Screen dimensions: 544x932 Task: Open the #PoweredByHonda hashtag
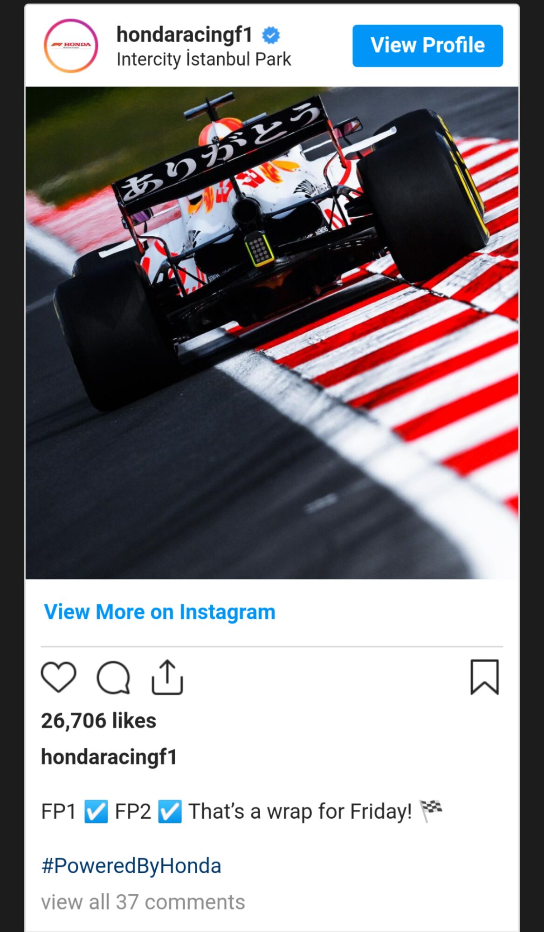[x=131, y=866]
